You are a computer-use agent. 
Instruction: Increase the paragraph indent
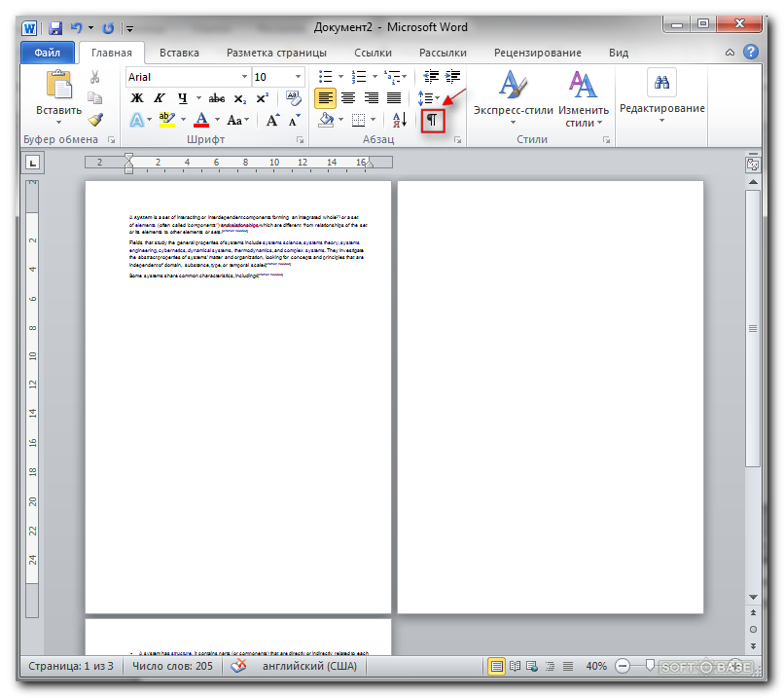tap(452, 77)
